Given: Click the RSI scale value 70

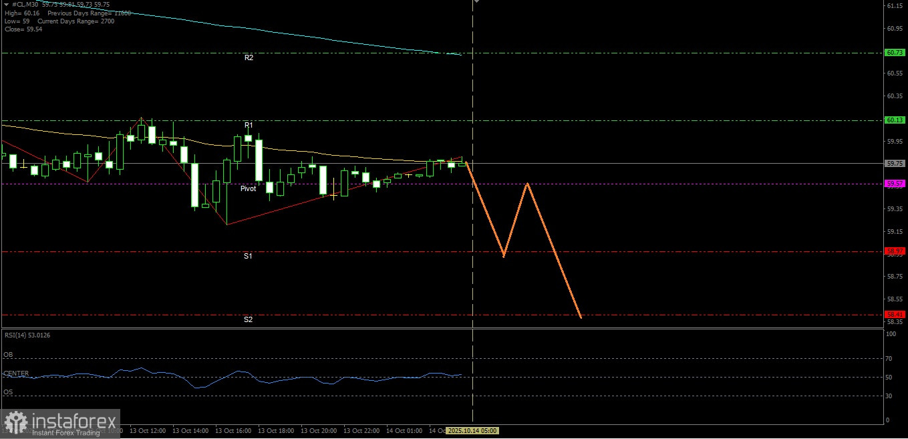Looking at the screenshot, I should (x=889, y=359).
